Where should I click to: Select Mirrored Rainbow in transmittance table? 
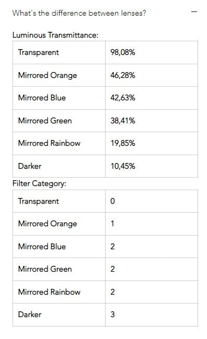coord(49,143)
